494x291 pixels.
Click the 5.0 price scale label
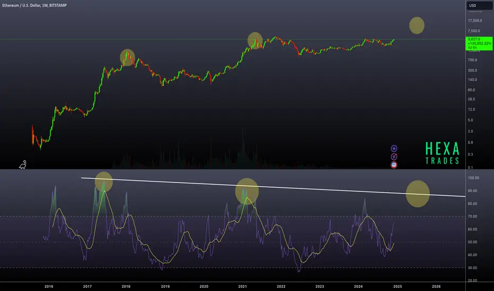tap(470, 120)
